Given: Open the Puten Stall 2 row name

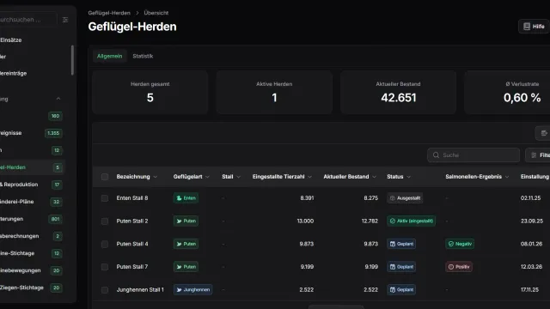Looking at the screenshot, I should point(132,221).
